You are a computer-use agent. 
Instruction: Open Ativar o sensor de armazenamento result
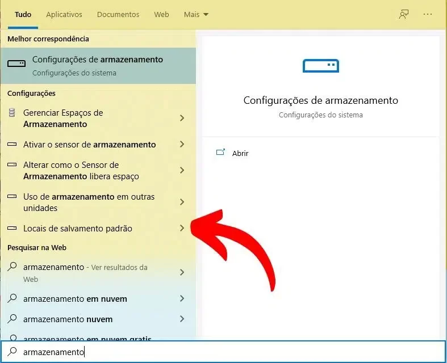coord(98,144)
